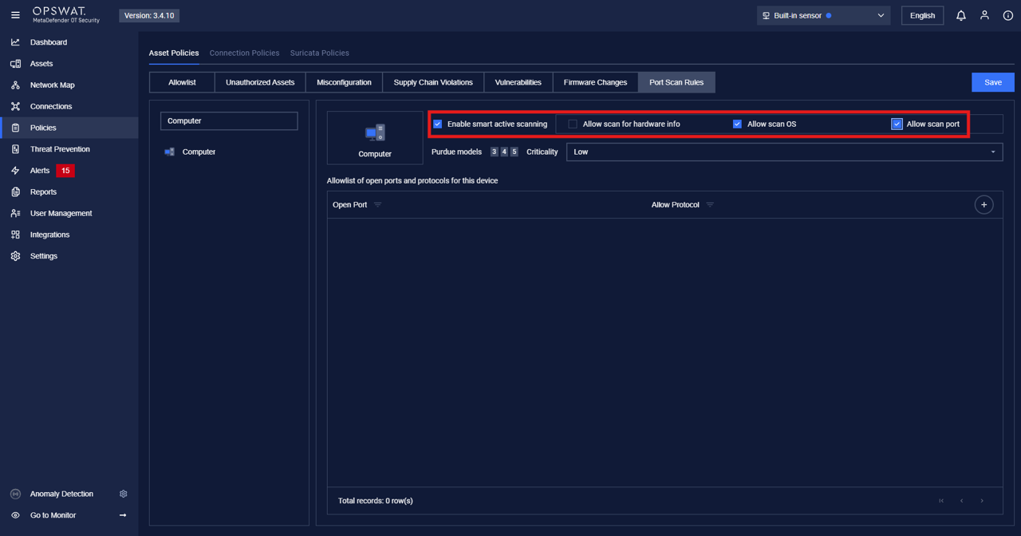Image resolution: width=1021 pixels, height=536 pixels.
Task: Click the Anomaly Detection icon
Action: (x=15, y=494)
